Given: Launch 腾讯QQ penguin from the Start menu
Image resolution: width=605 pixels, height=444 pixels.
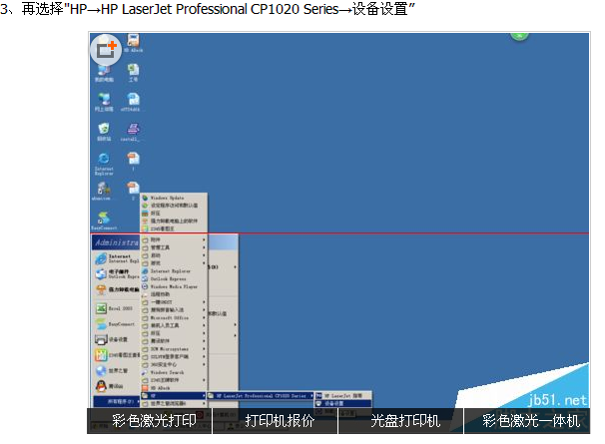Looking at the screenshot, I should tap(110, 386).
